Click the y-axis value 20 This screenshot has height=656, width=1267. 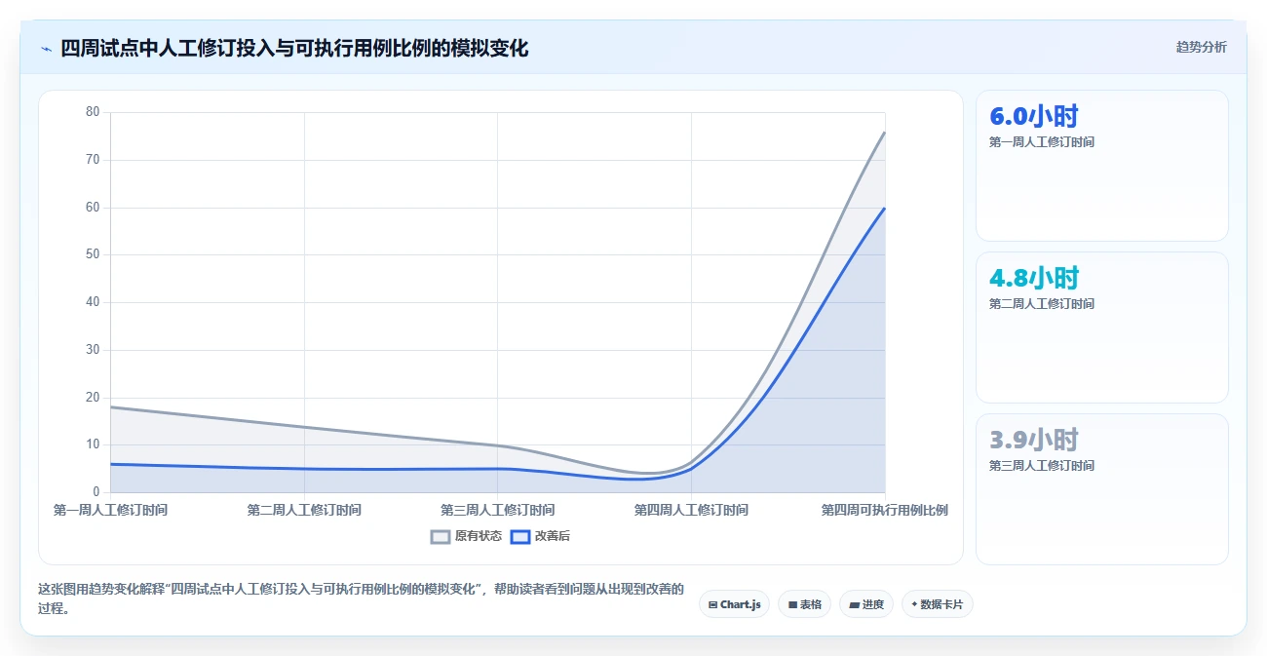click(94, 397)
